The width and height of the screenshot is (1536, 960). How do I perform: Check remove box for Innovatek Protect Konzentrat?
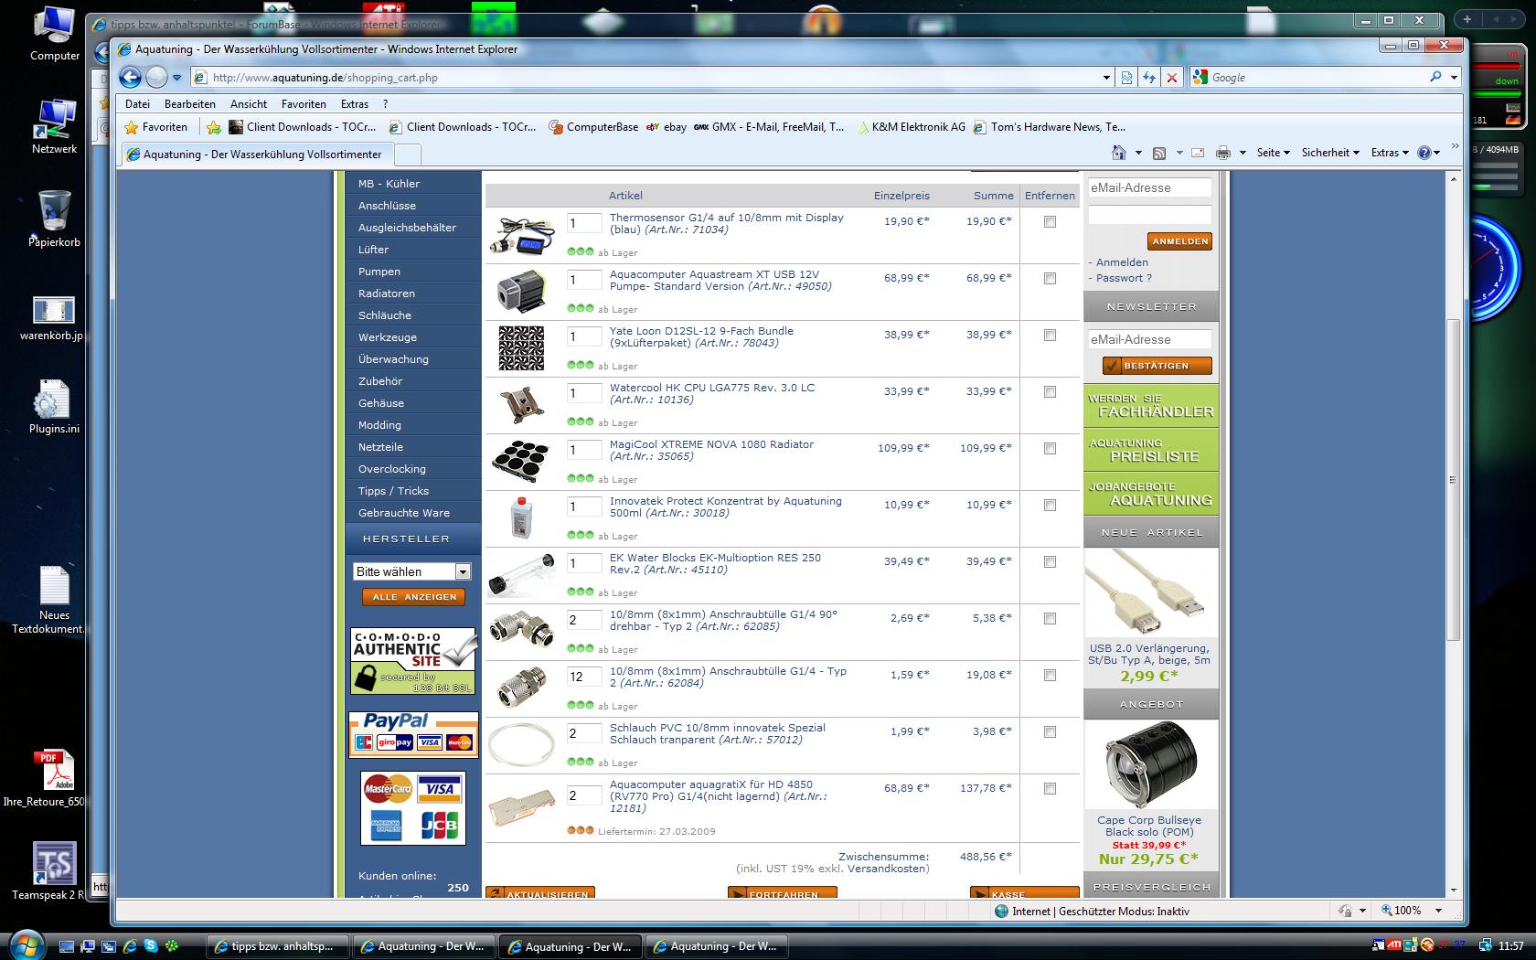[x=1050, y=505]
